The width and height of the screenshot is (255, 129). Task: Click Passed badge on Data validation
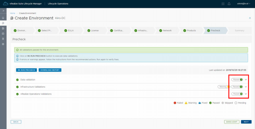click(x=237, y=80)
